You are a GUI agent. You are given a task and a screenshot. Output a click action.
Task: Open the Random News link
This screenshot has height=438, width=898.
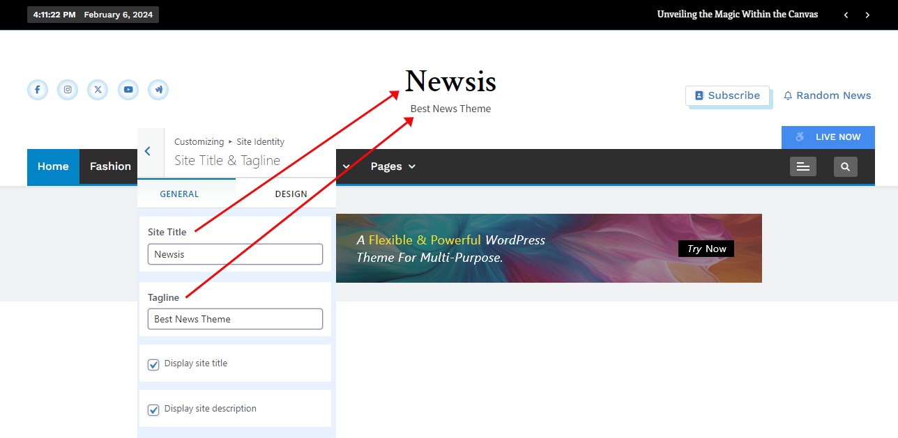[x=827, y=96]
